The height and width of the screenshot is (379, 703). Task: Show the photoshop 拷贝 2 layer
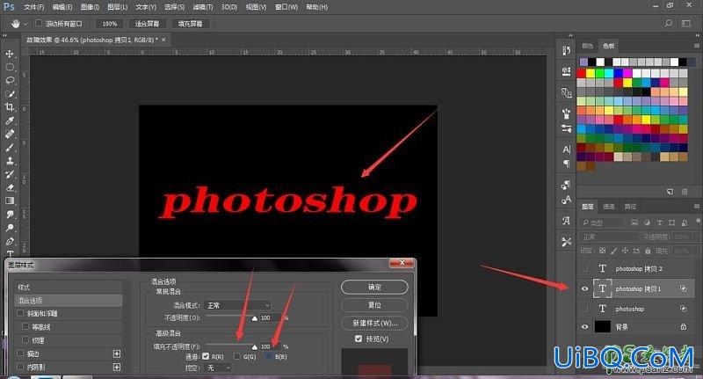coord(584,269)
